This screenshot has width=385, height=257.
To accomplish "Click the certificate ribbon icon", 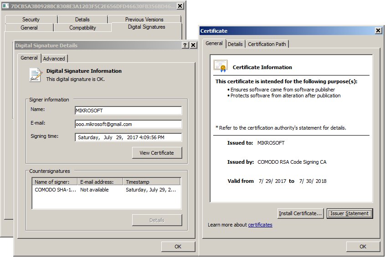I will (x=221, y=66).
